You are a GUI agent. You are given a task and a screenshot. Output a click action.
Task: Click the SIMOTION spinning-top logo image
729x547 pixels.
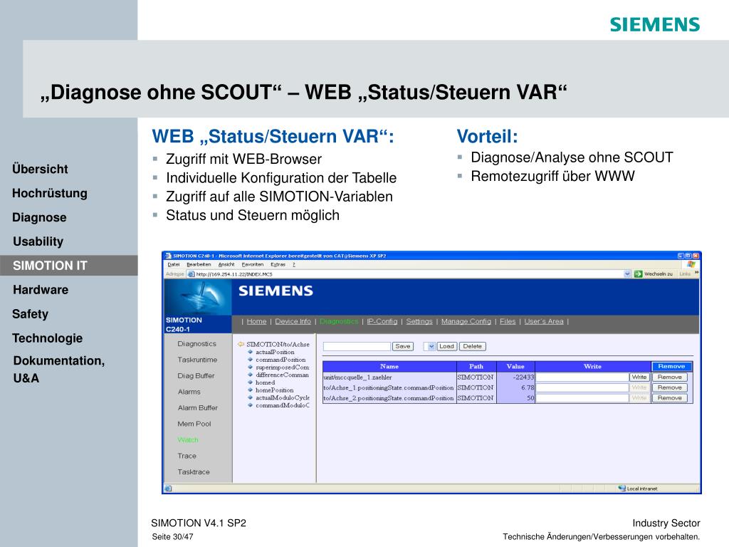tap(198, 297)
